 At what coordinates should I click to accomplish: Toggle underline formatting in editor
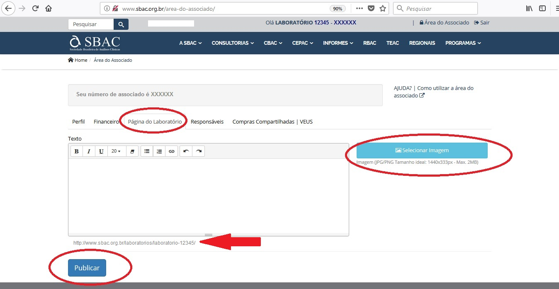(x=101, y=151)
